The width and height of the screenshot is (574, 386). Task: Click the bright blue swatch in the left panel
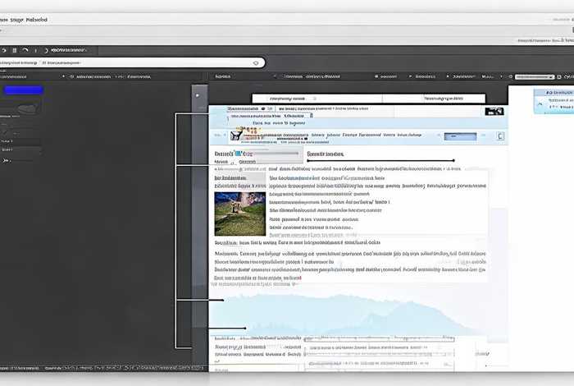pyautogui.click(x=24, y=90)
